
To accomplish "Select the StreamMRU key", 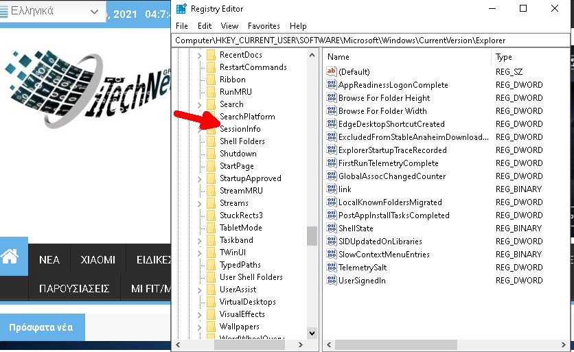I will click(x=241, y=191).
